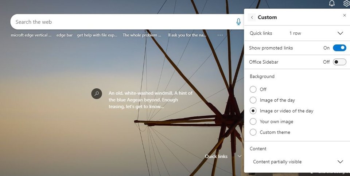Open 'get help with file exp...' search link
350x176 pixels.
97,35
